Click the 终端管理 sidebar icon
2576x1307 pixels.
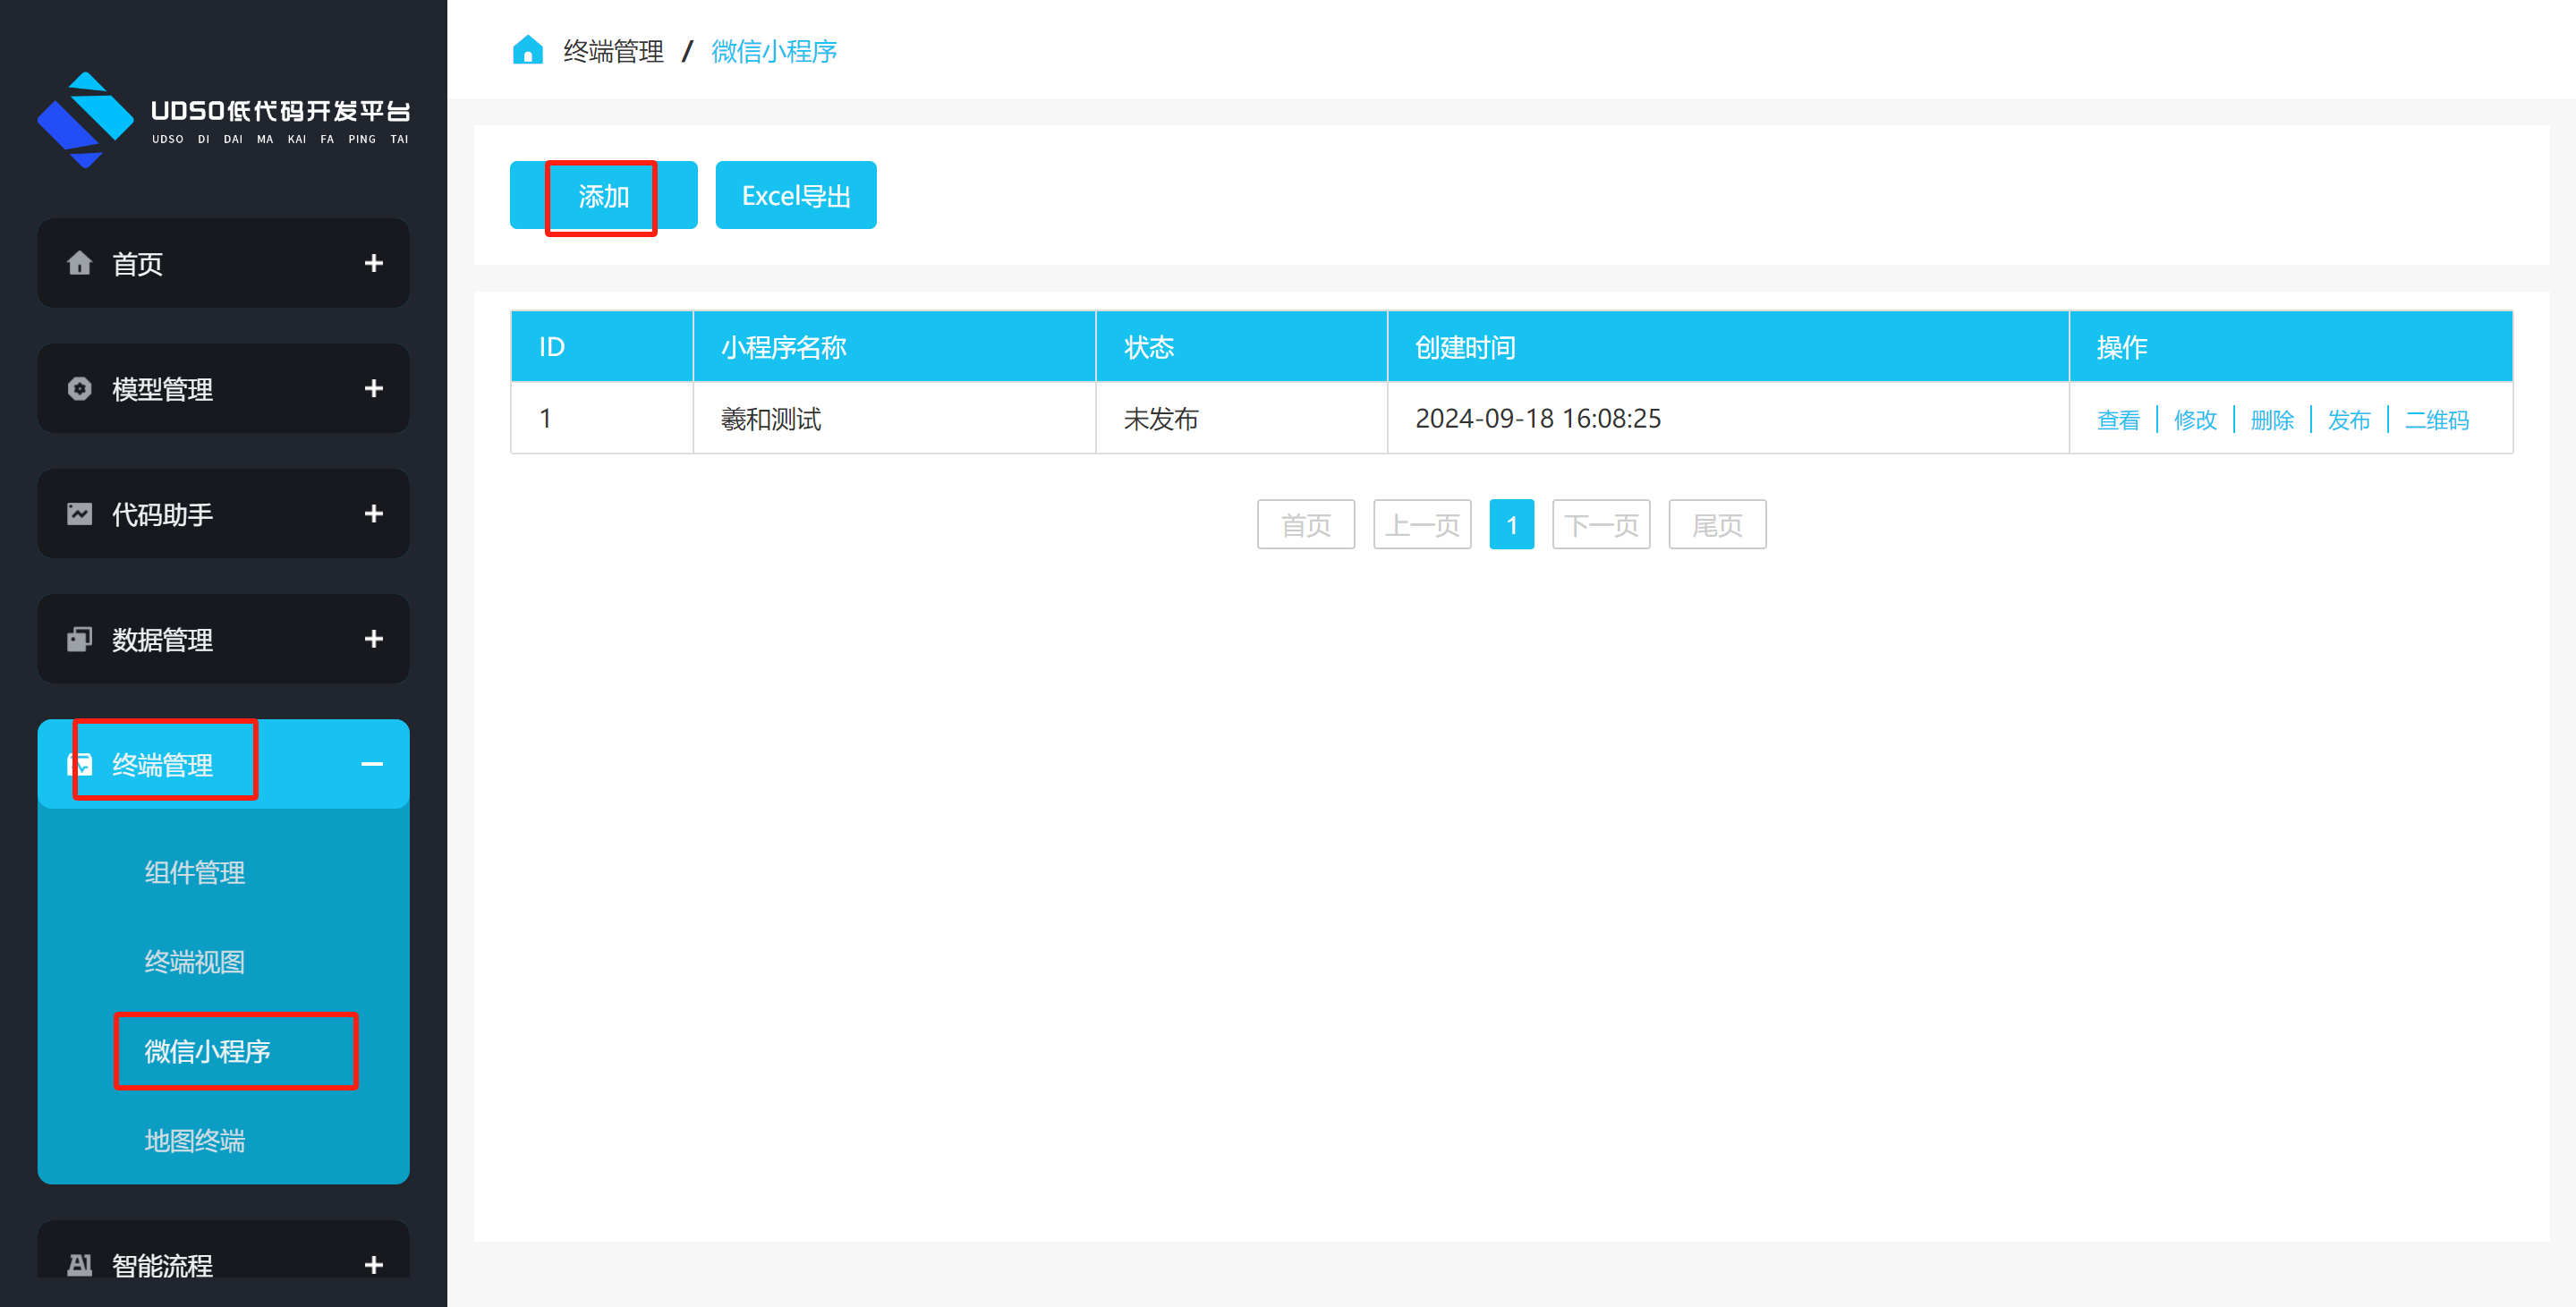pyautogui.click(x=79, y=765)
